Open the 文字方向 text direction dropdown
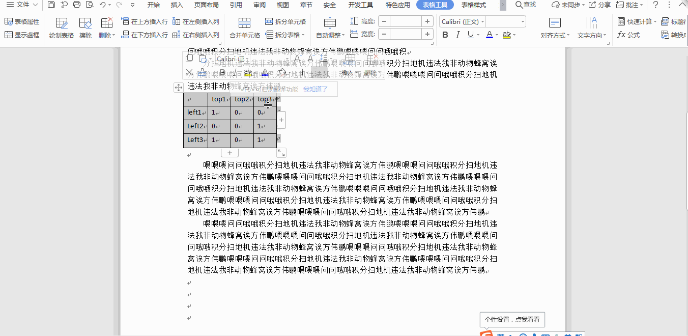 pyautogui.click(x=591, y=29)
